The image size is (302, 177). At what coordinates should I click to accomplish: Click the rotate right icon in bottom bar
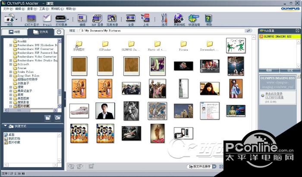pos(80,166)
